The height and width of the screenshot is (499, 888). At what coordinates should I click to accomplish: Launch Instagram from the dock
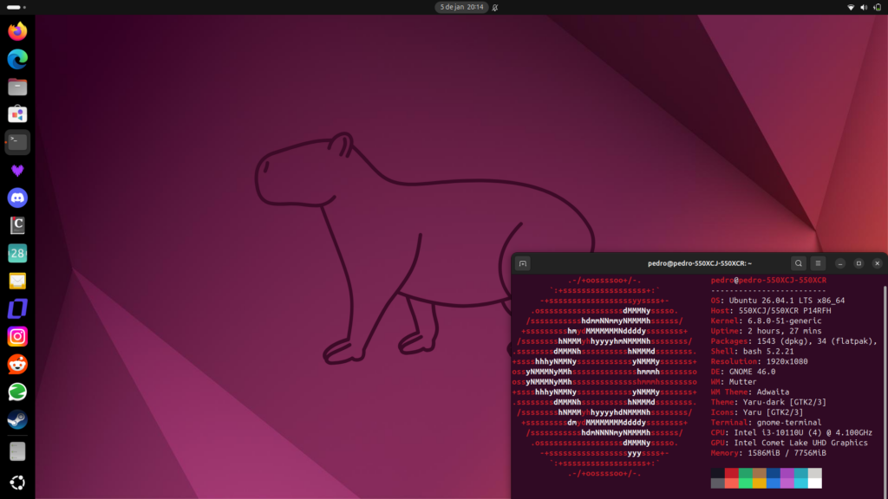tap(17, 336)
